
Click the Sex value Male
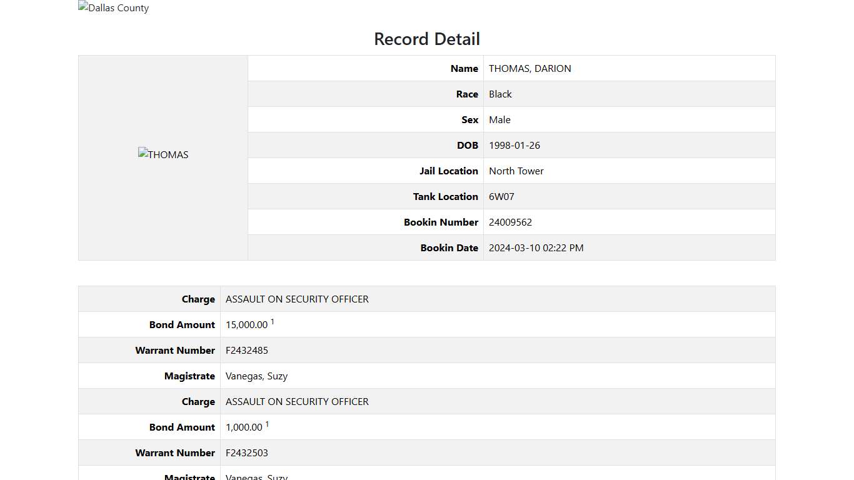pos(500,119)
